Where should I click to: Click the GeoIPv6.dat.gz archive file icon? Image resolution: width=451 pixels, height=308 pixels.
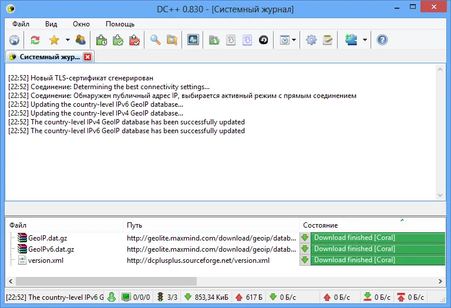pyautogui.click(x=22, y=249)
